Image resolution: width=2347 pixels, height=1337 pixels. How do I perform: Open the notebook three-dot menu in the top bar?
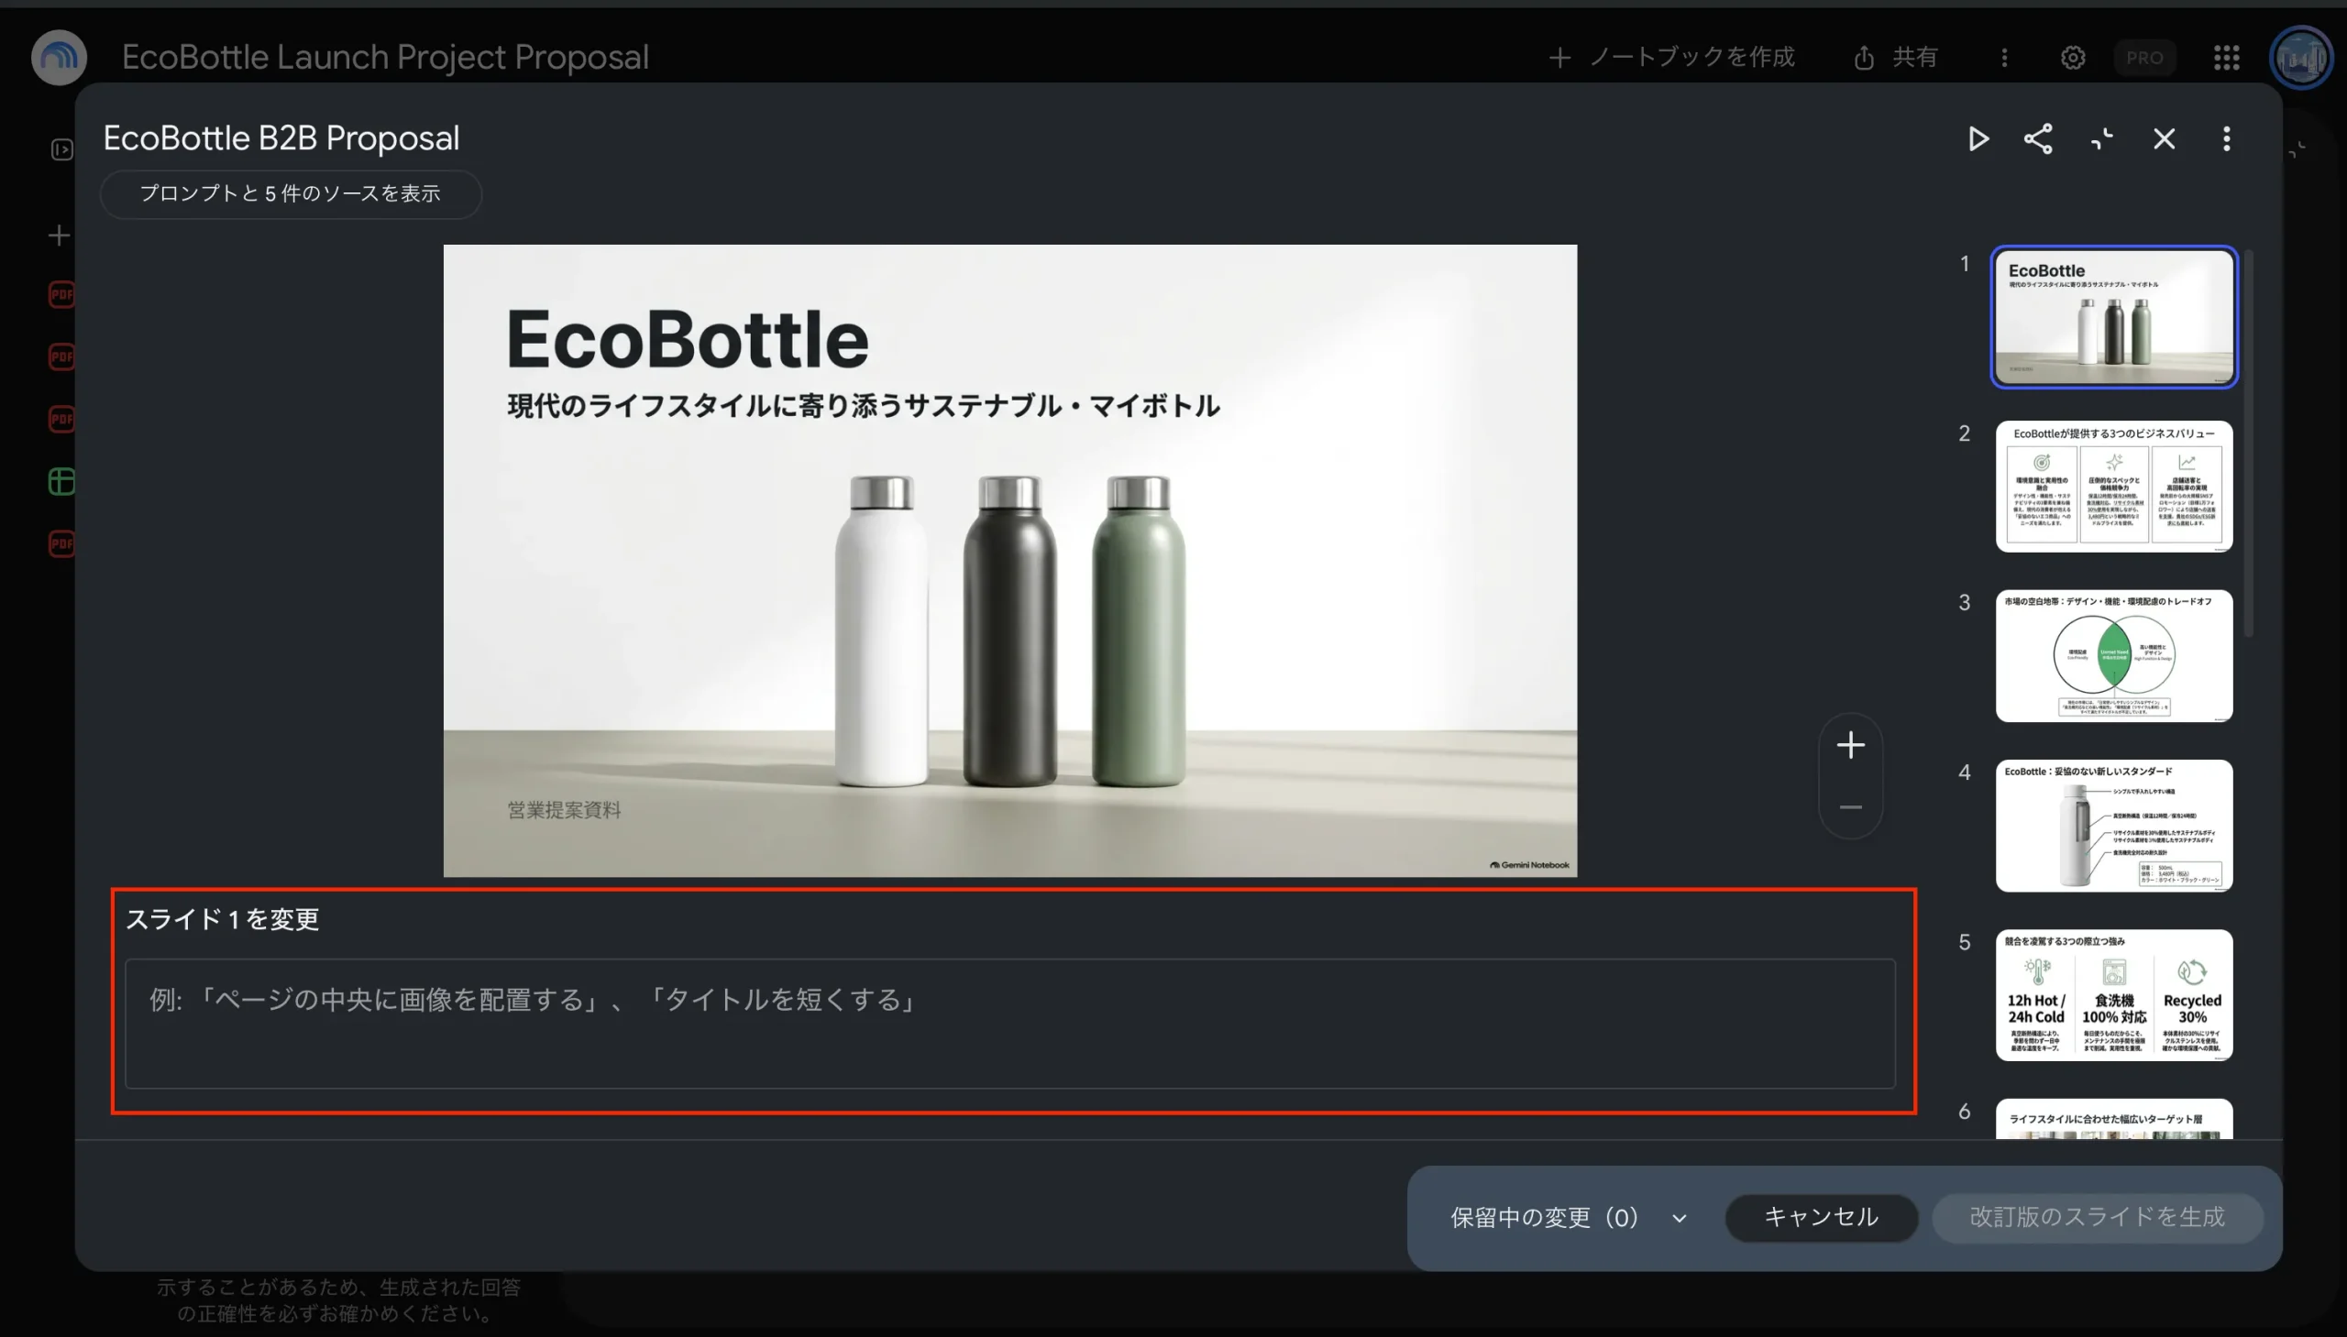2004,58
